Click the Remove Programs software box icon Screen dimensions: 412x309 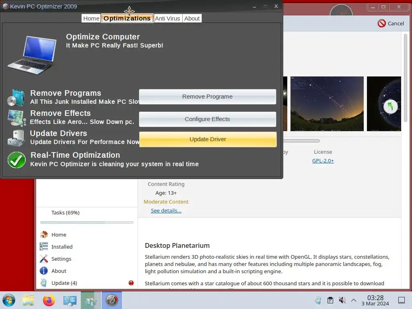(x=16, y=97)
